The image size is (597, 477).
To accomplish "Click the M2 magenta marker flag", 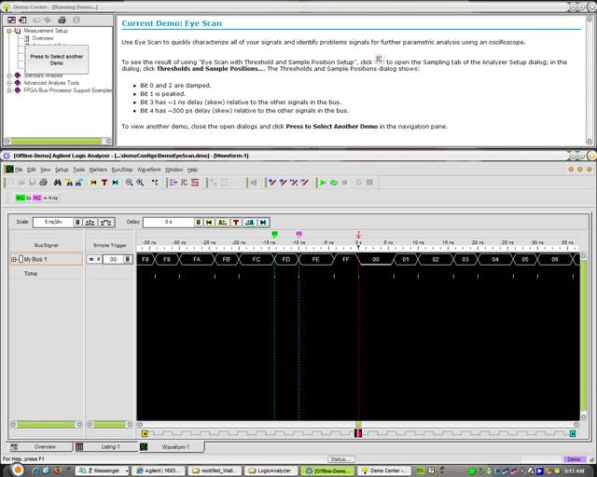I will (298, 234).
